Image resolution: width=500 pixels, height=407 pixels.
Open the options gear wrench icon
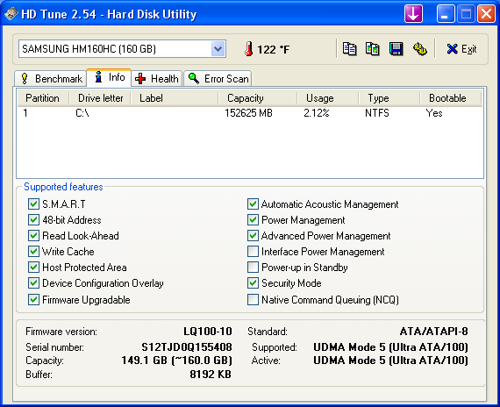419,49
